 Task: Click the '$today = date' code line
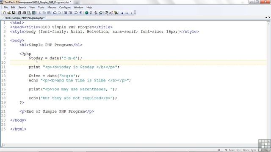coord(55,58)
